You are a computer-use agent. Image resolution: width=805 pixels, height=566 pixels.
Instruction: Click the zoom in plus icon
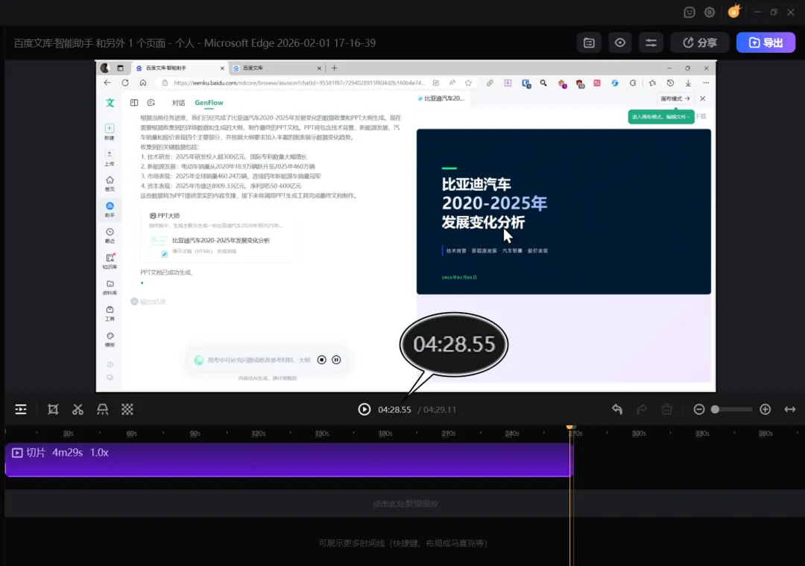(x=765, y=409)
